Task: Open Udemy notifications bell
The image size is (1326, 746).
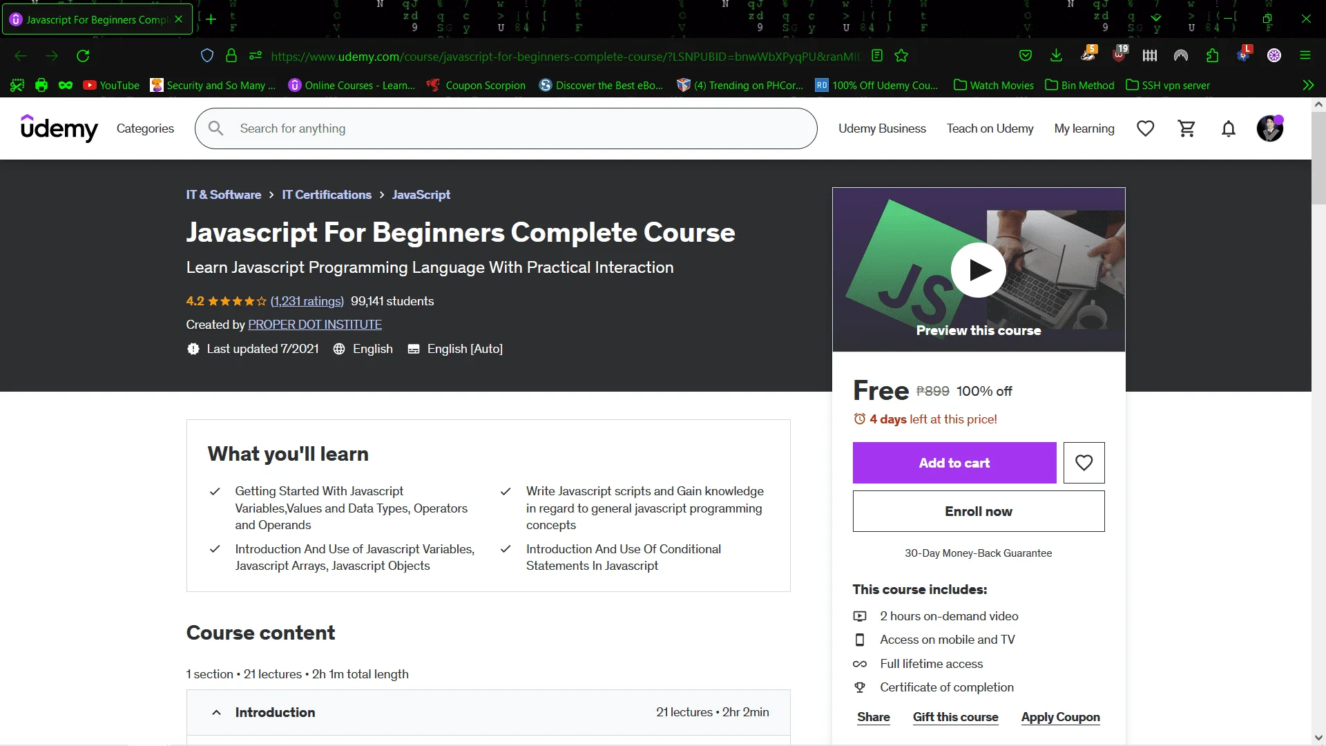Action: pos(1228,128)
